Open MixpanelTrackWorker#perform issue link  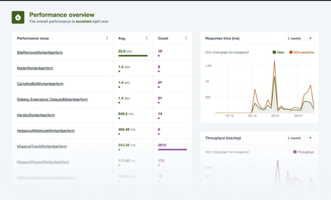pyautogui.click(x=42, y=147)
